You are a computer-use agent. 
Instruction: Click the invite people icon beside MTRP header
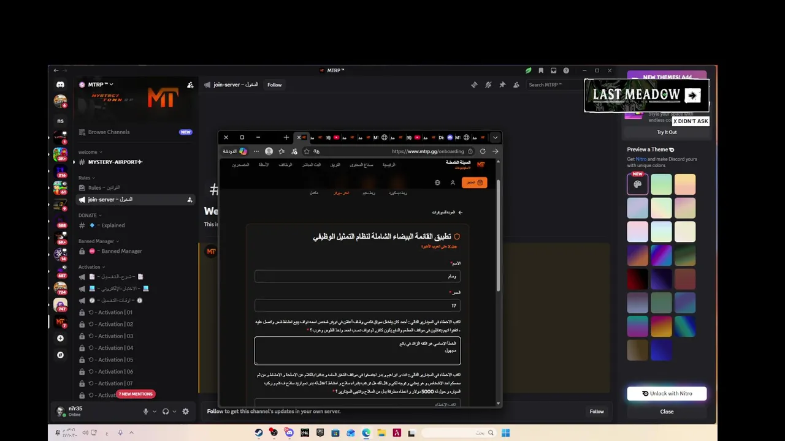coord(190,85)
